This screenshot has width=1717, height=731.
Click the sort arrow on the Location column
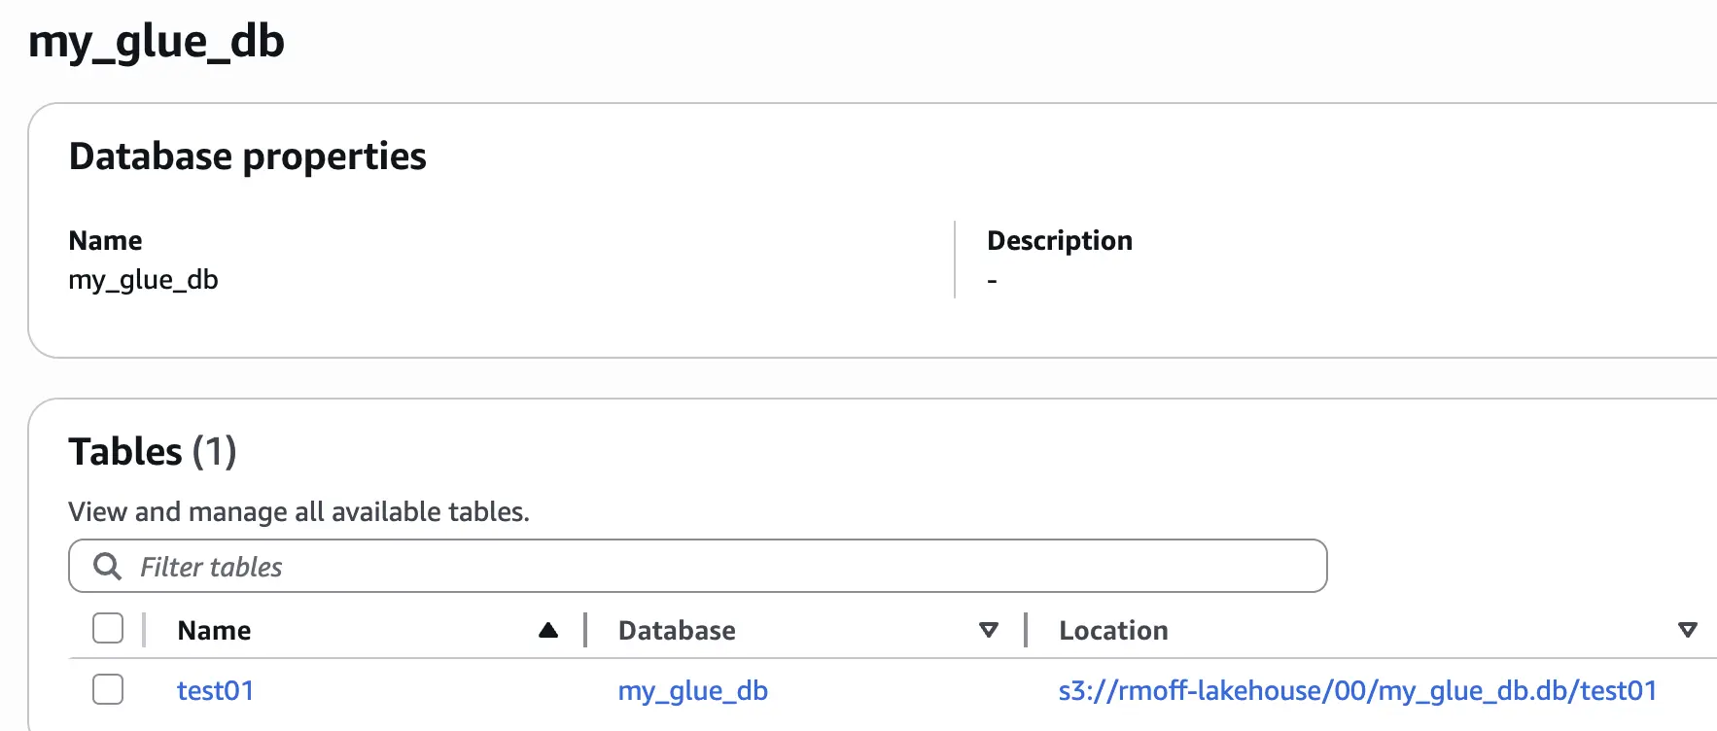pyautogui.click(x=1688, y=630)
